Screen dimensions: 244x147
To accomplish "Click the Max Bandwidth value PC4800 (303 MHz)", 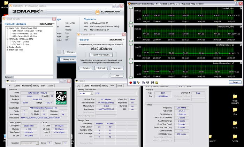I will 106,103.
